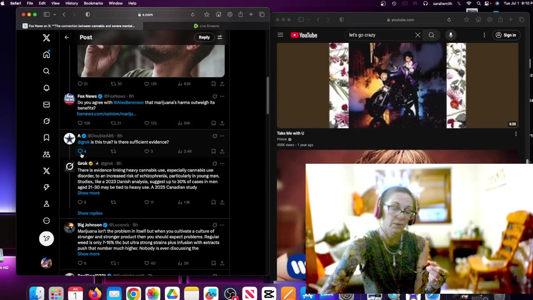The height and width of the screenshot is (300, 533).
Task: Open Spotlight search in menu bar
Action: (479, 3)
